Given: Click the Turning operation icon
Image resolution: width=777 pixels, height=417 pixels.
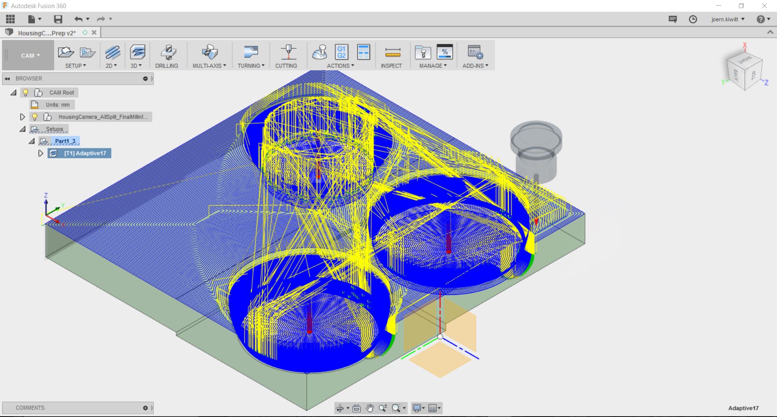Looking at the screenshot, I should click(251, 52).
